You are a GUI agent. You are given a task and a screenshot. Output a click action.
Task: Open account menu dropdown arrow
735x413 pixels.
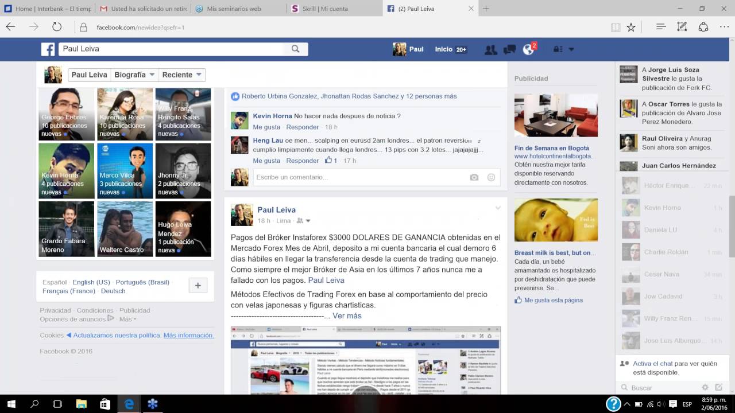(571, 49)
